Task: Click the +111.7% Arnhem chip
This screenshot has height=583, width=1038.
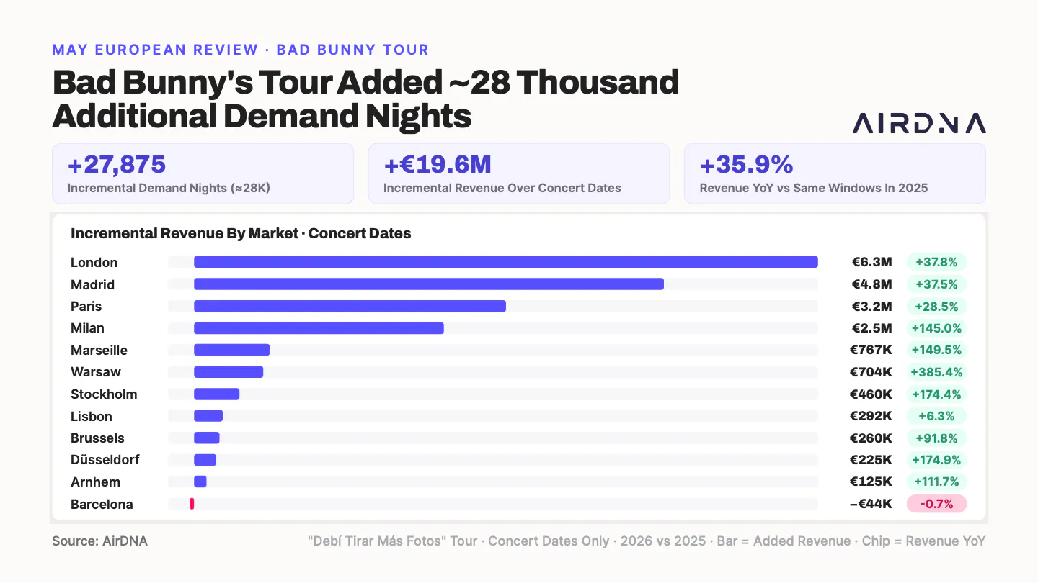Action: coord(936,482)
